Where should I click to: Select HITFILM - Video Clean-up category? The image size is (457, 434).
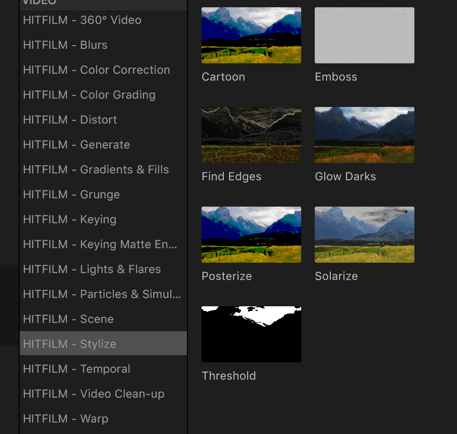(103, 394)
